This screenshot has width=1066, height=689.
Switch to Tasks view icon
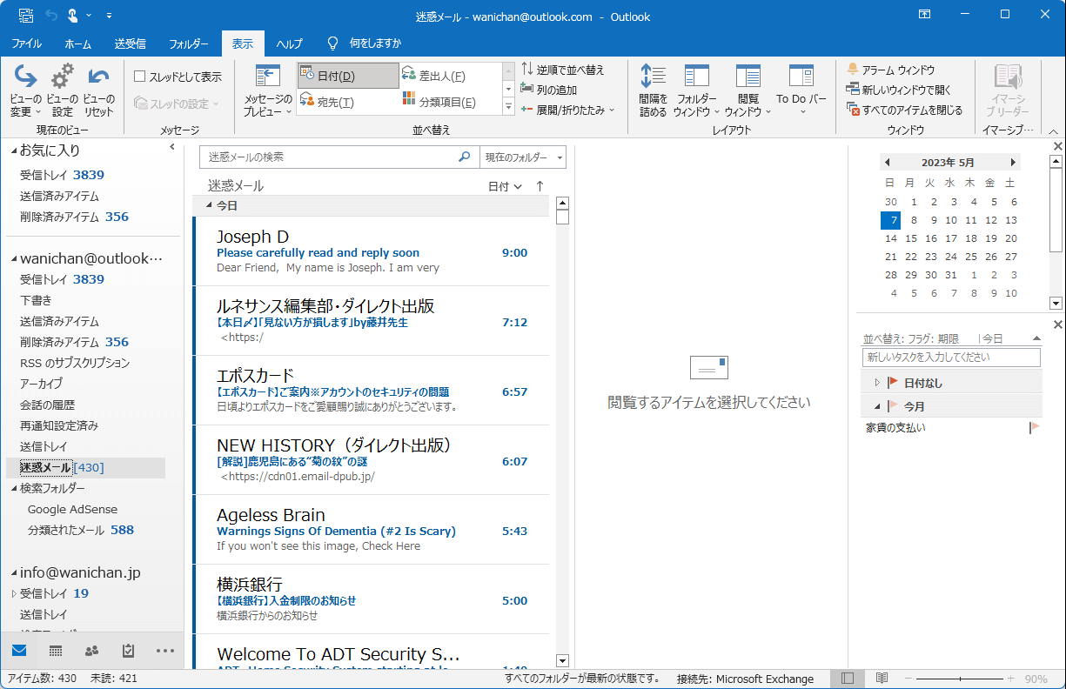point(129,650)
